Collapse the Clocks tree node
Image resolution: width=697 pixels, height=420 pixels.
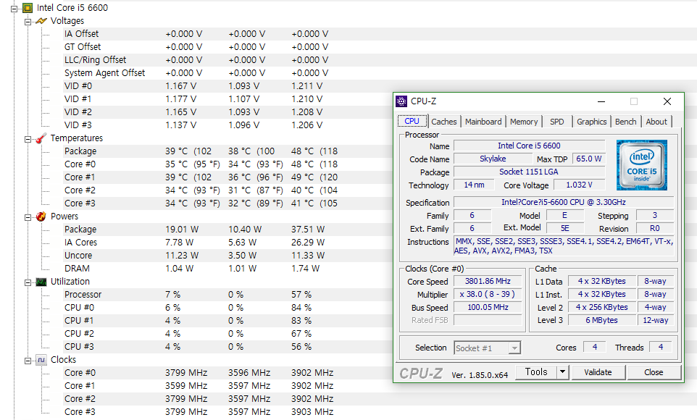click(28, 360)
